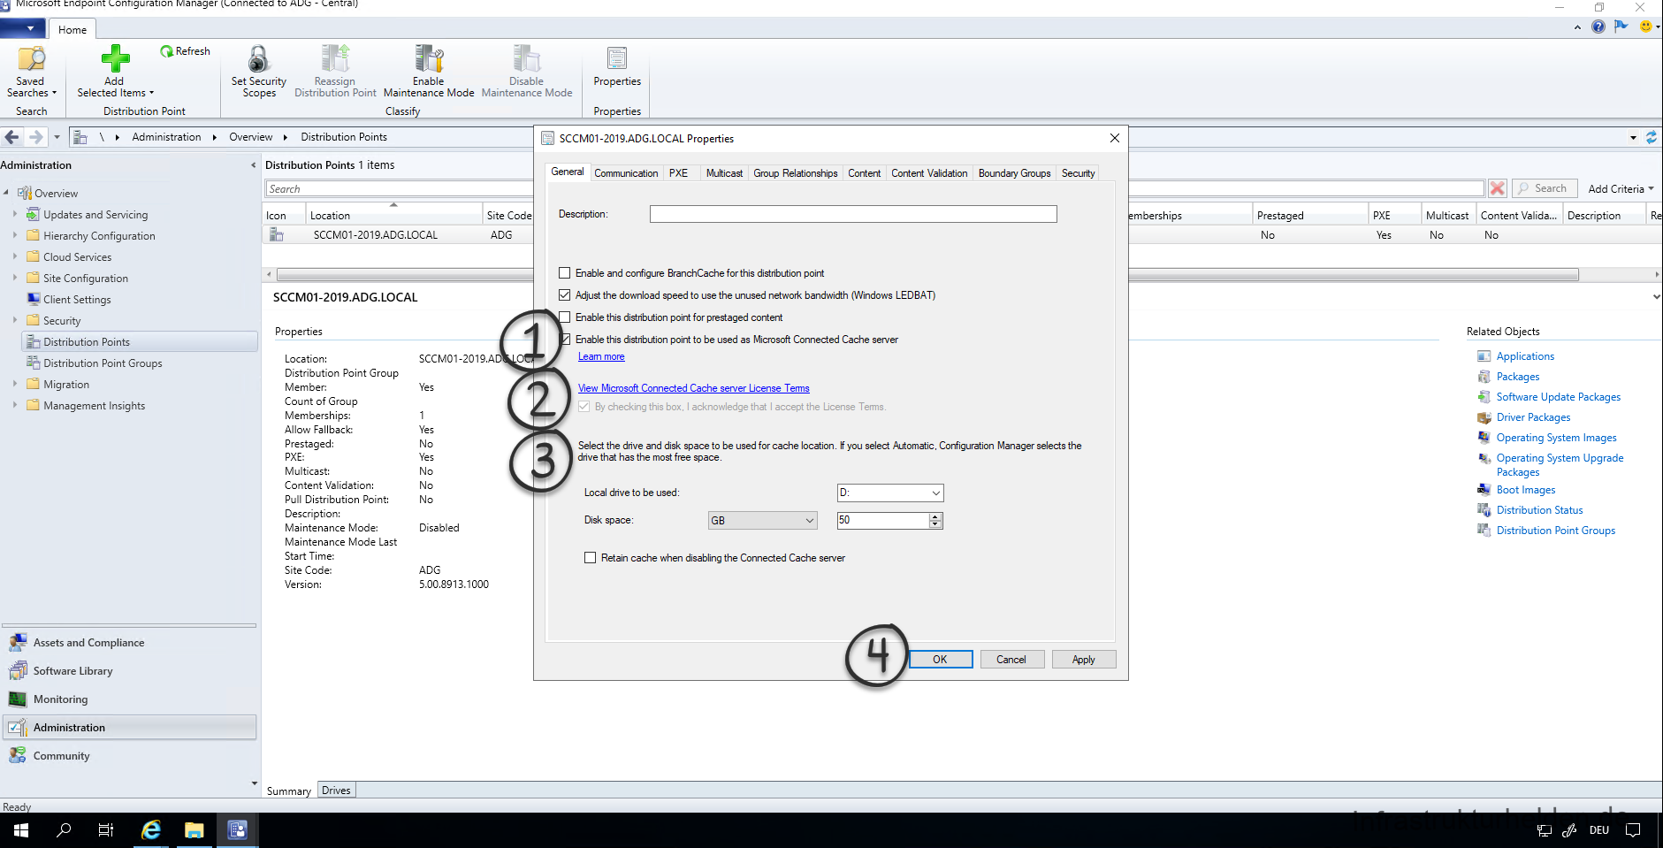Select Distribution Point Groups tree item
The height and width of the screenshot is (848, 1663).
(x=103, y=363)
